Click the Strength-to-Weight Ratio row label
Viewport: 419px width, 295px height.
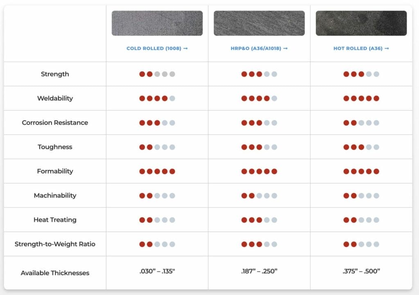(x=55, y=244)
